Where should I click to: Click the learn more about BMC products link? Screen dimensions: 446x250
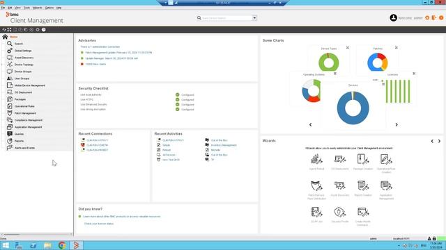(x=122, y=217)
